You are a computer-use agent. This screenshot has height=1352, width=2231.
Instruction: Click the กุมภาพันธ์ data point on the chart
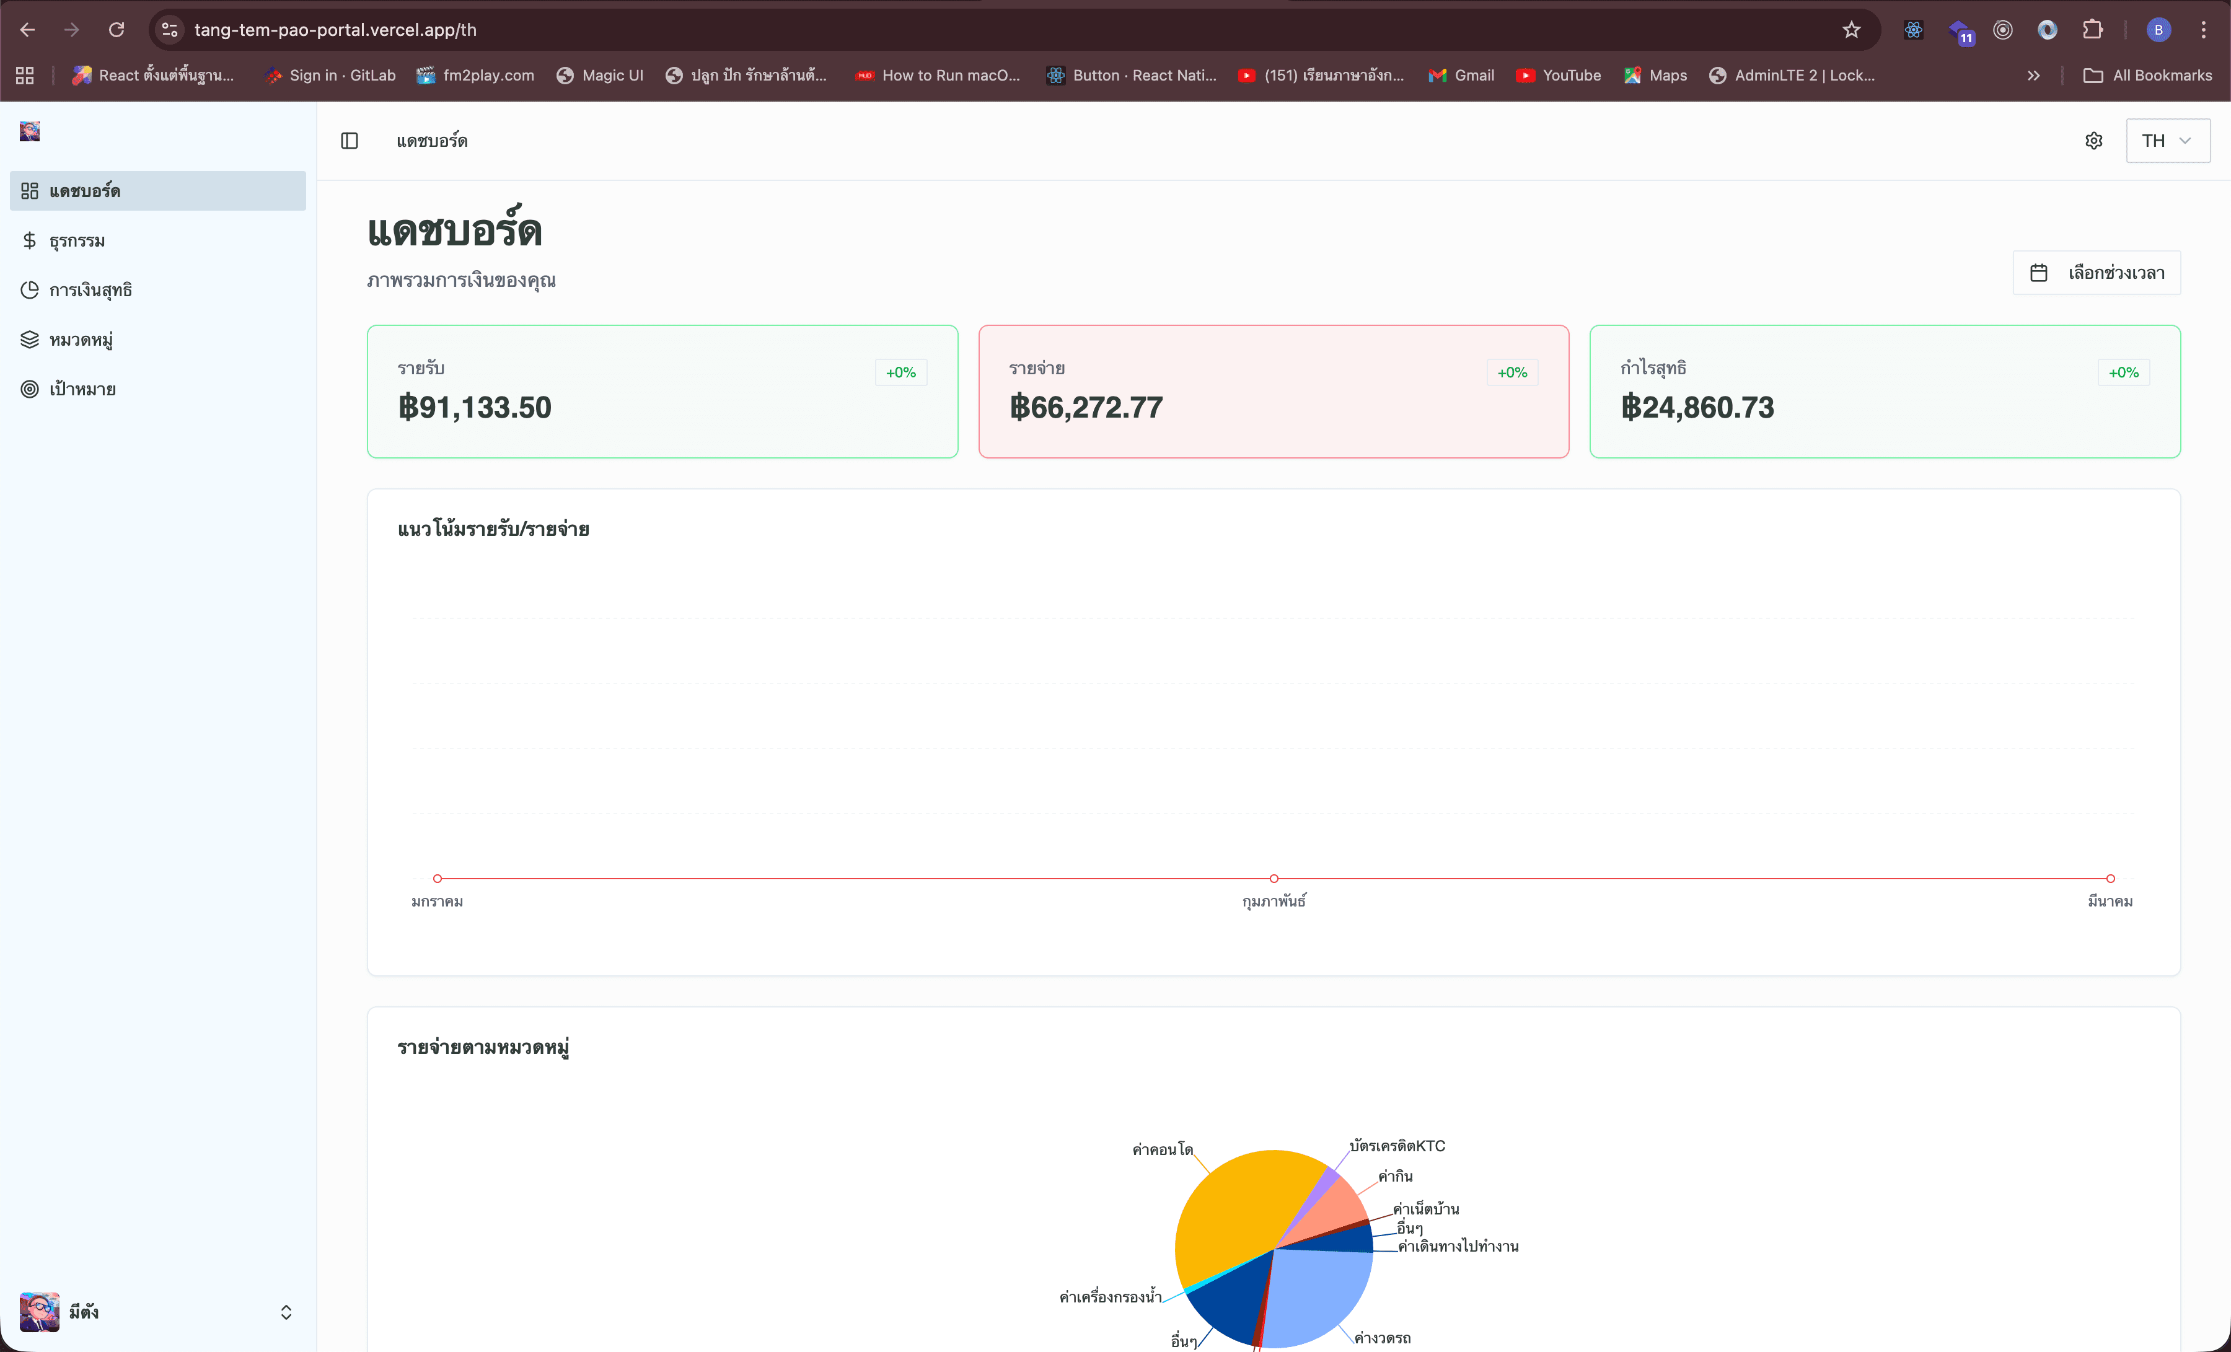(1273, 879)
